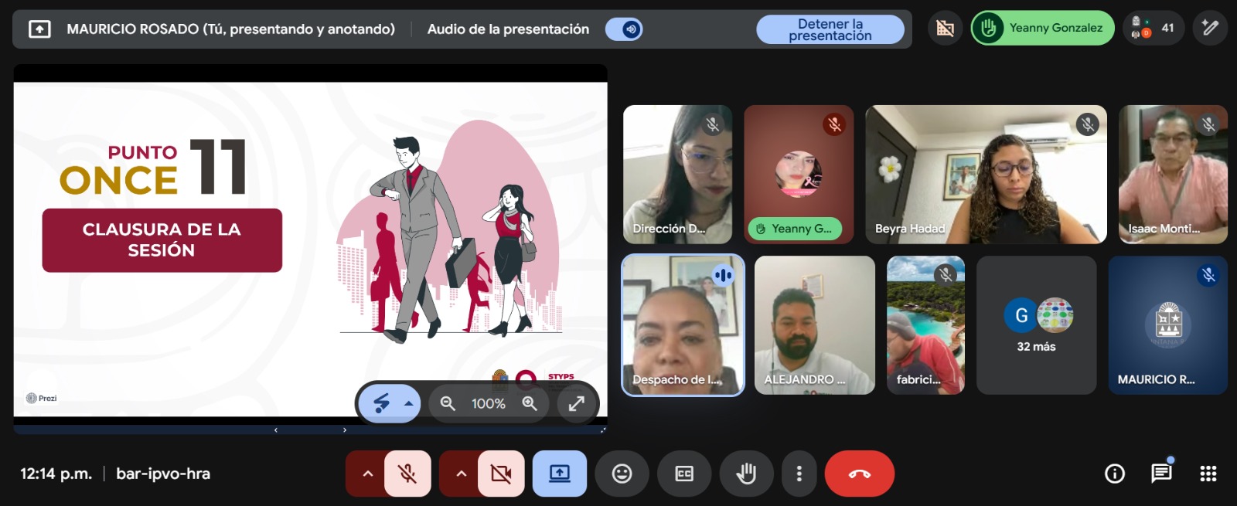Turn on the camera
This screenshot has height=506, width=1237.
coord(501,474)
